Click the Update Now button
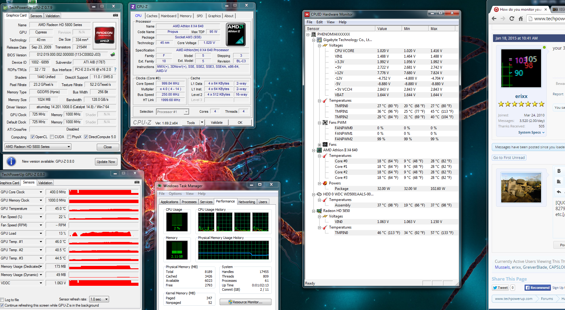 pyautogui.click(x=106, y=162)
